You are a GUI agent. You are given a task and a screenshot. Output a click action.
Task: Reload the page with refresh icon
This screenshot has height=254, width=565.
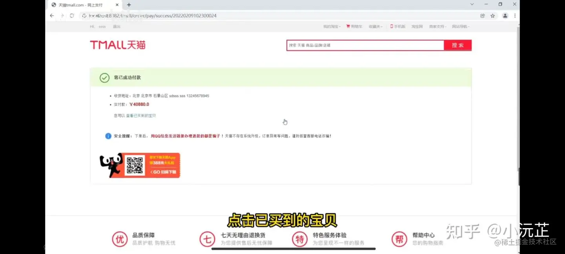pyautogui.click(x=72, y=16)
